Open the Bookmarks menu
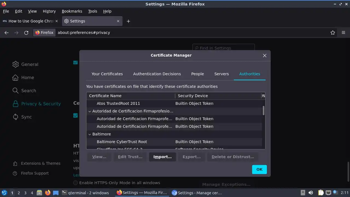The image size is (350, 197). click(72, 11)
